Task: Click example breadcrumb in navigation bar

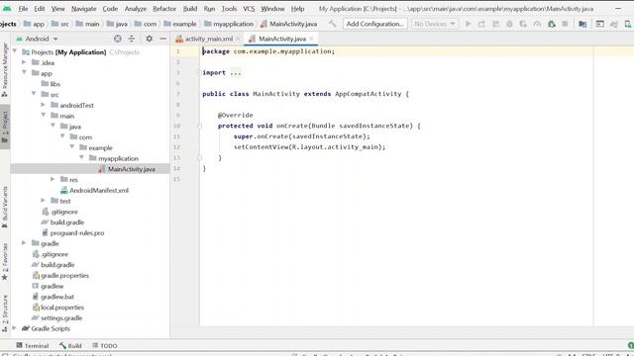Action: coord(180,24)
